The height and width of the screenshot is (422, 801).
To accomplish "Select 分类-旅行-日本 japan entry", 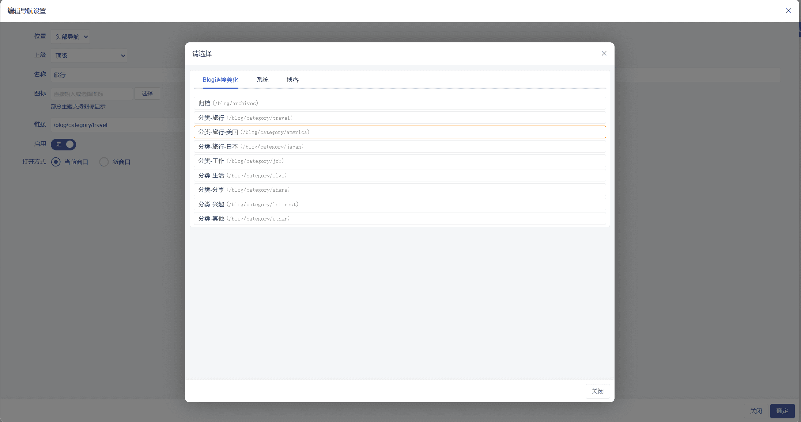I will [x=400, y=146].
